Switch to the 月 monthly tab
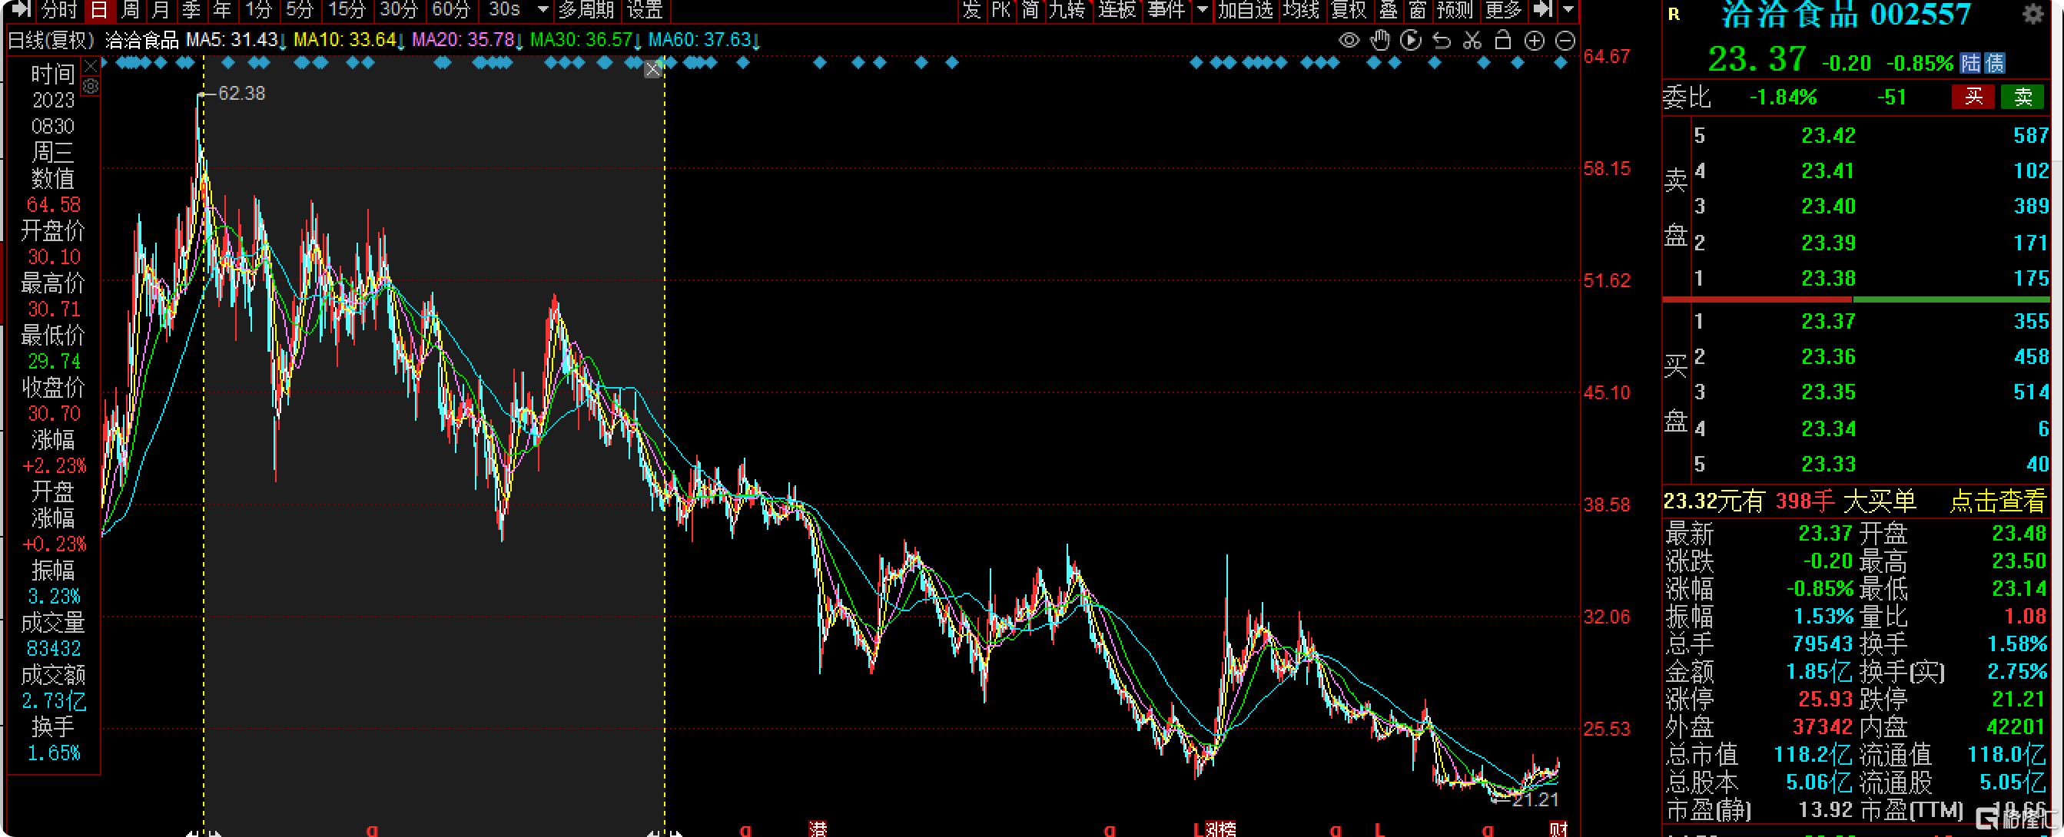The width and height of the screenshot is (2064, 837). pyautogui.click(x=161, y=10)
